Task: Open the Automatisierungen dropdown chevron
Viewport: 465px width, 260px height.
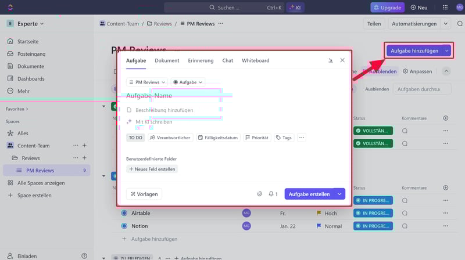Action: pos(446,24)
